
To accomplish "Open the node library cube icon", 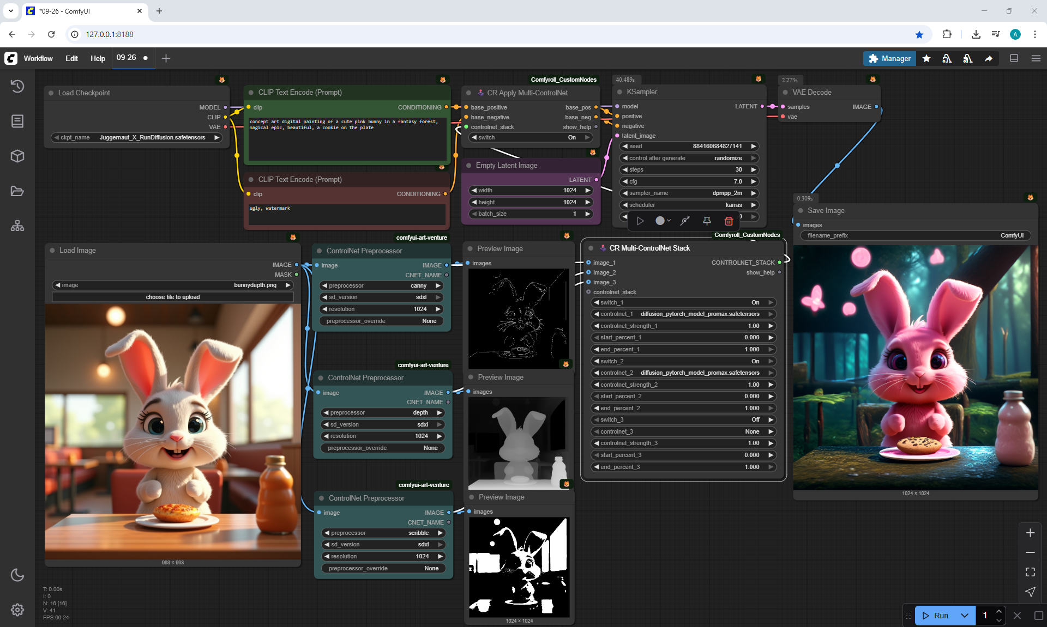I will coord(17,156).
